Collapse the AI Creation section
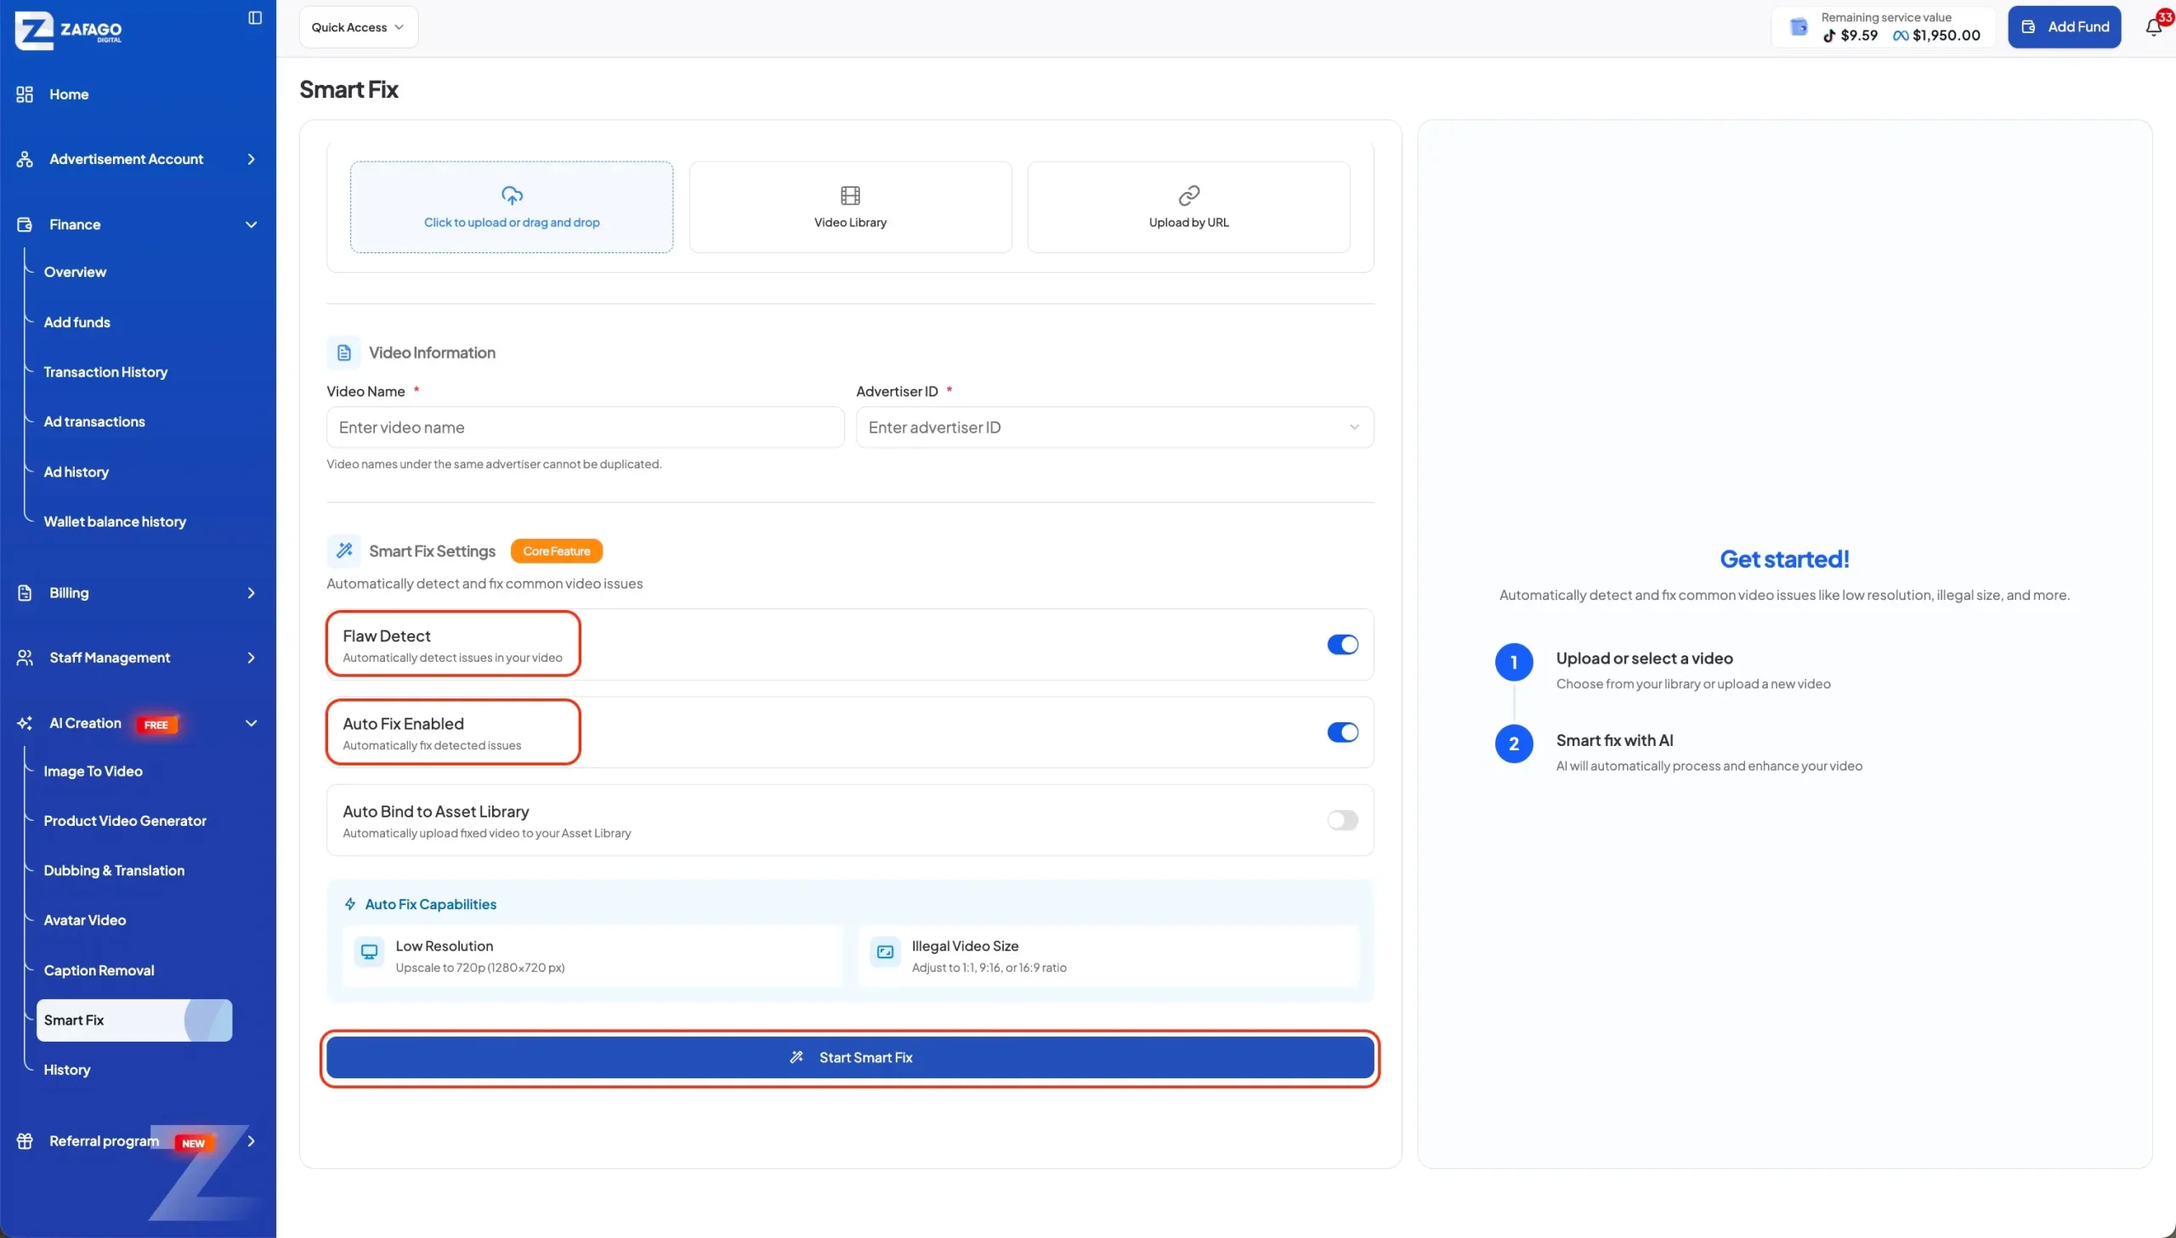The width and height of the screenshot is (2176, 1238). point(251,724)
